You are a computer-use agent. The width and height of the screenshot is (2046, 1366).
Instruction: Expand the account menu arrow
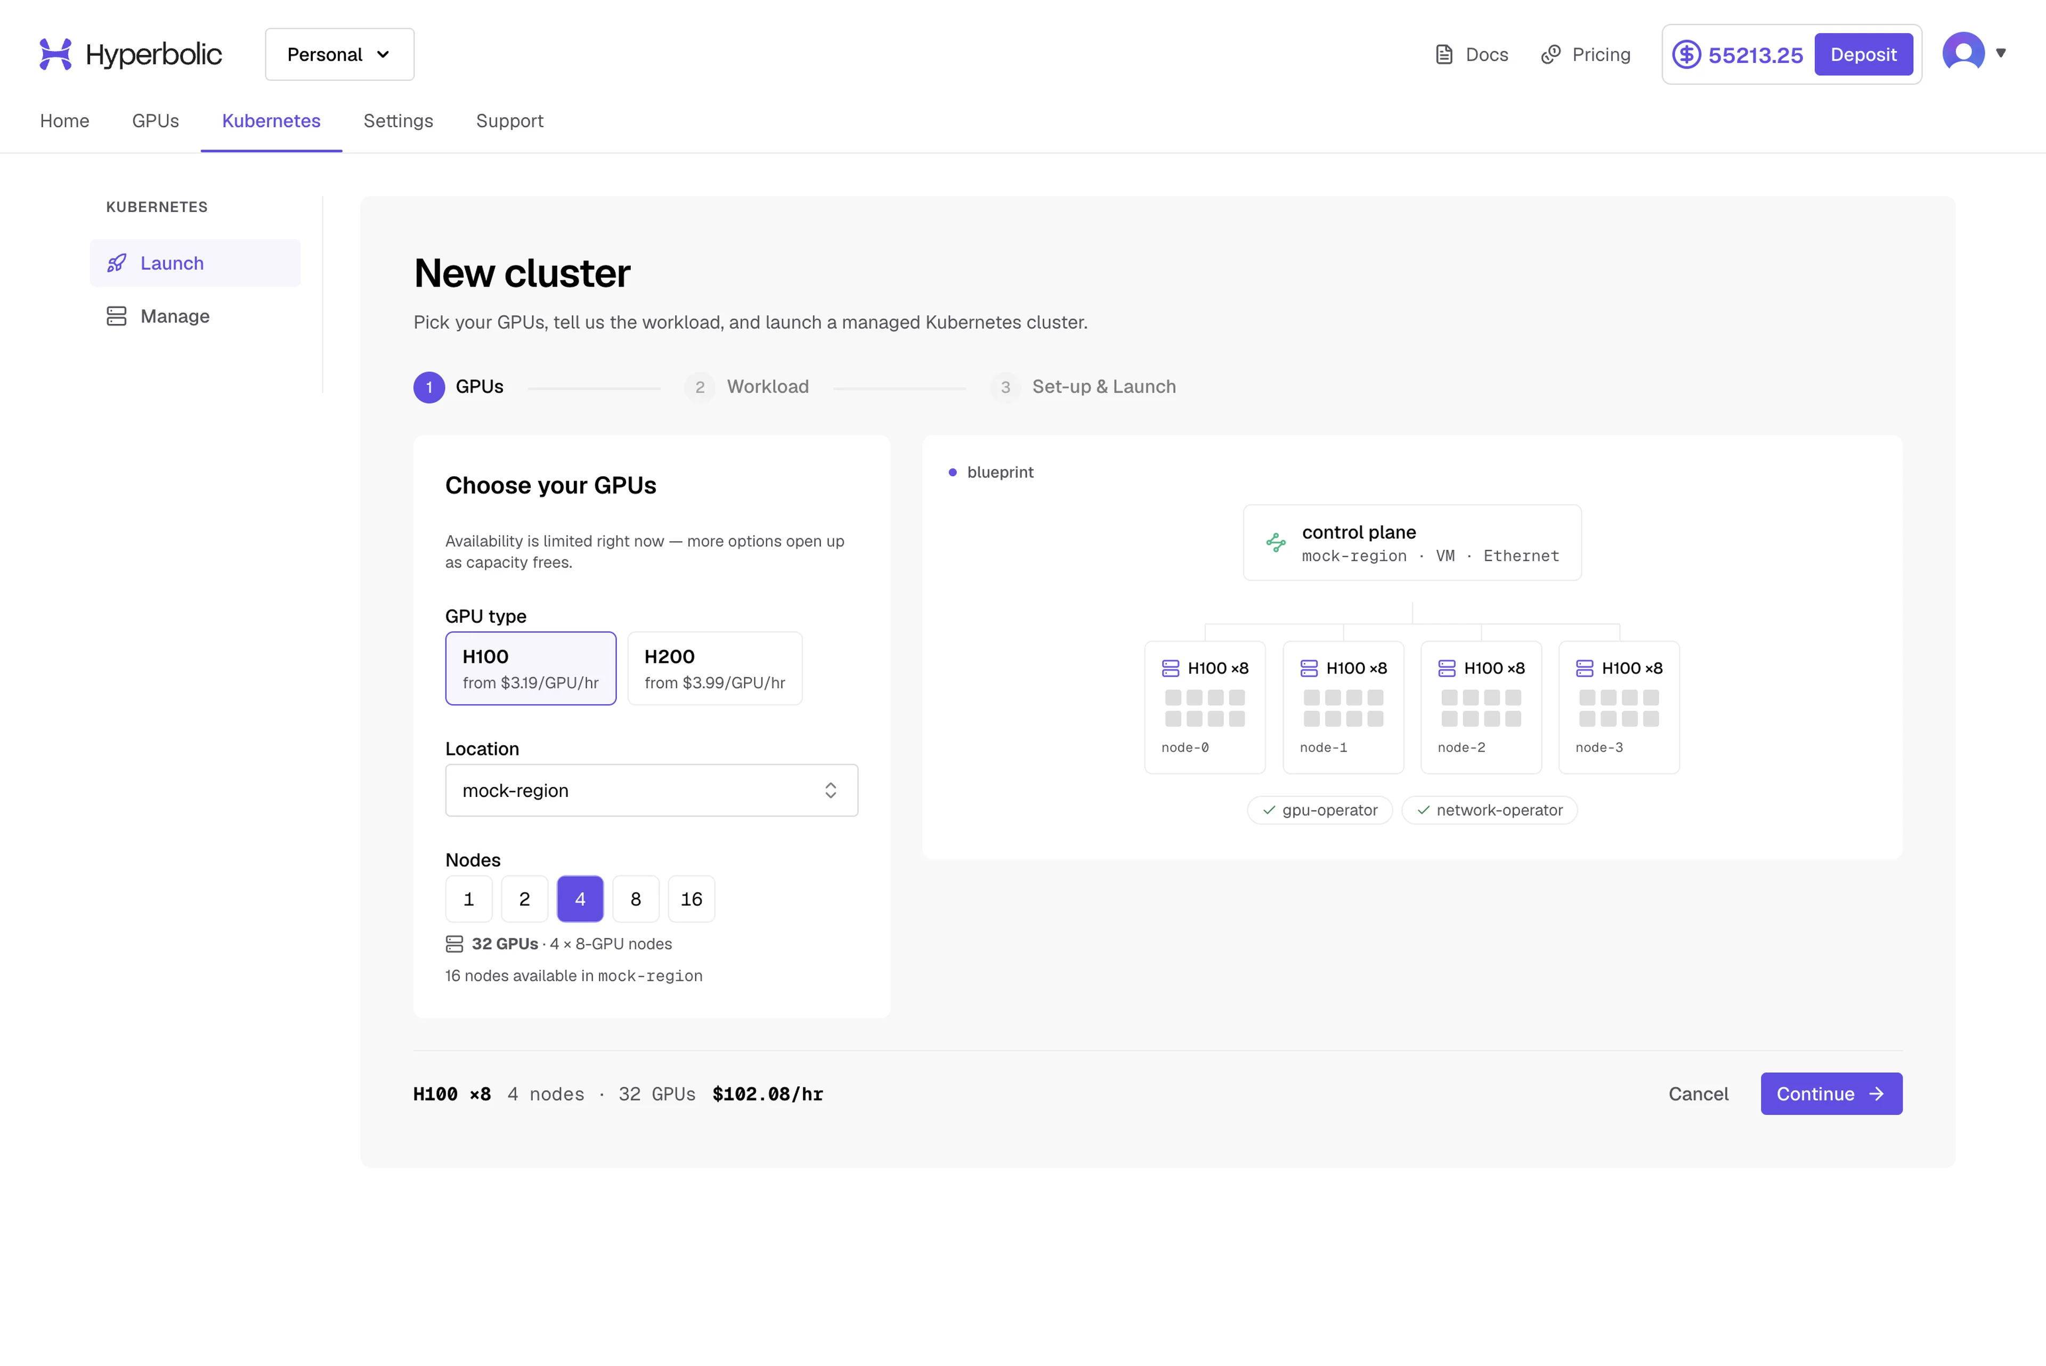pos(2001,53)
